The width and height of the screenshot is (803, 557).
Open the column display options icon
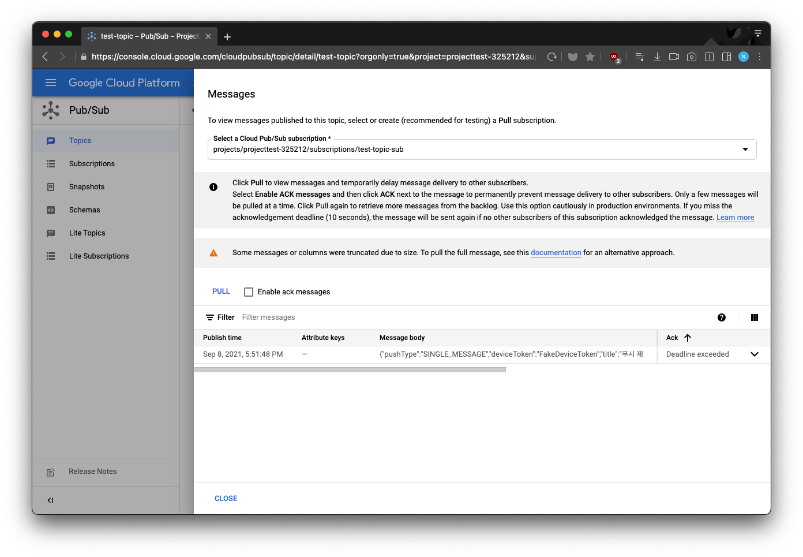755,317
